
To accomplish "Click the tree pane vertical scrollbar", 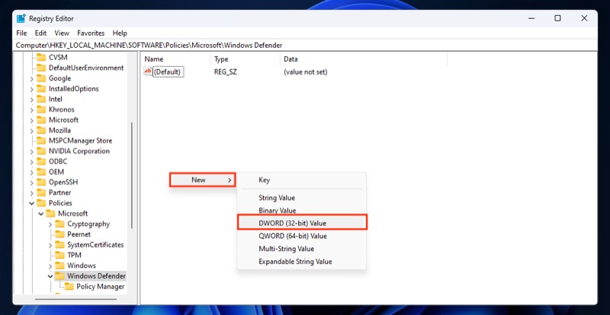I will click(131, 175).
